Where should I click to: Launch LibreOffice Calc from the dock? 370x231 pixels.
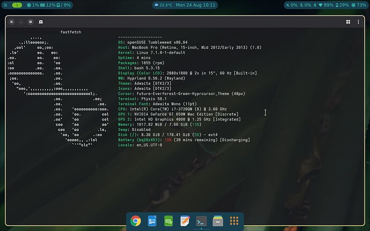[168, 221]
